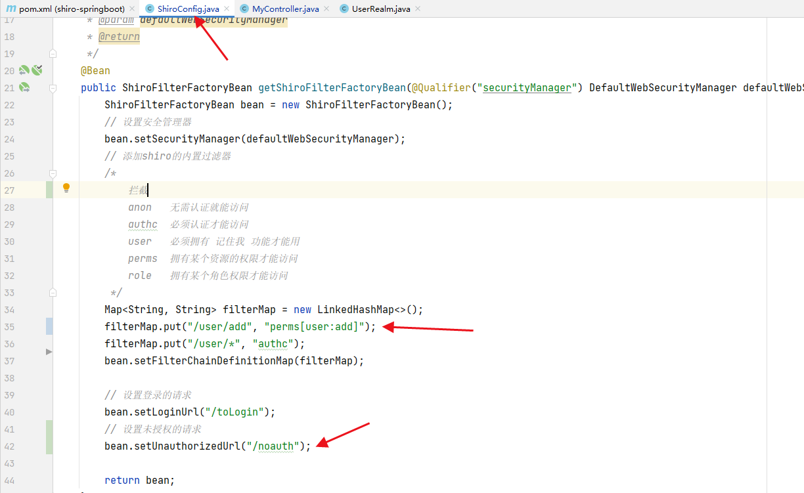Image resolution: width=804 pixels, height=493 pixels.
Task: Click the LinkedHashMap class name
Action: [356, 309]
